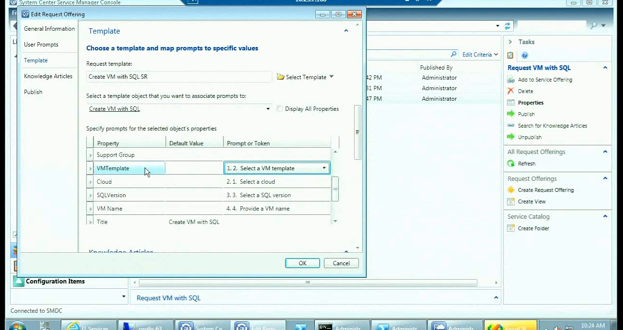Click the Windows Start orb
Image resolution: width=623 pixels, height=330 pixels.
(17, 326)
